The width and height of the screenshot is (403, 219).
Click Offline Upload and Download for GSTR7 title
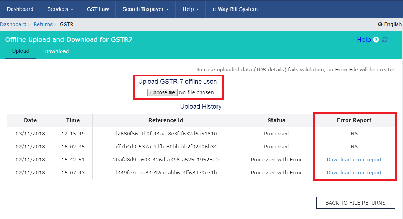click(x=69, y=40)
